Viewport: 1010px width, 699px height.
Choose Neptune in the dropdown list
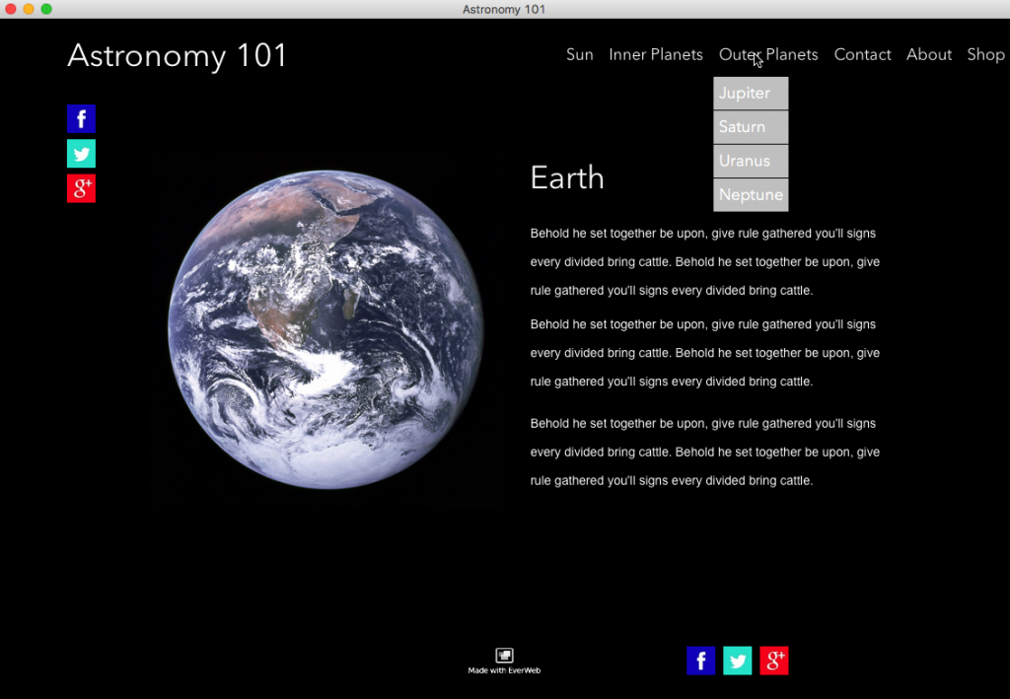(750, 195)
